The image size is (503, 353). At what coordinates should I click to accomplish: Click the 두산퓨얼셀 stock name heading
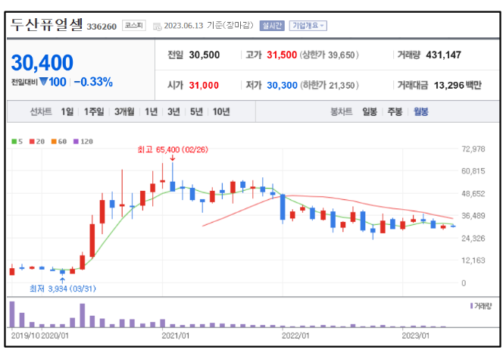(x=47, y=25)
